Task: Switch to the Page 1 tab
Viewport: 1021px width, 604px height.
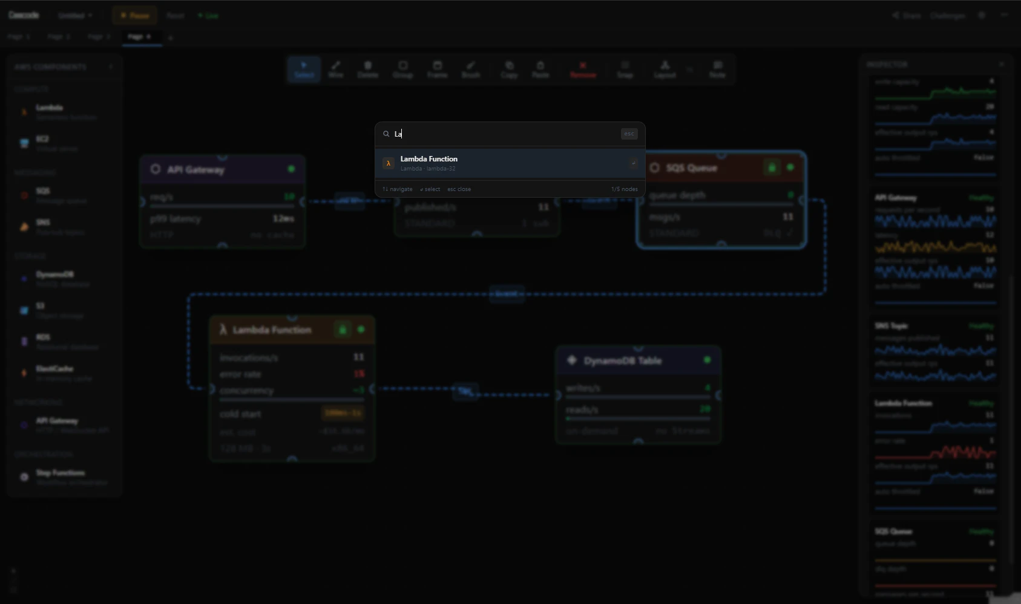Action: pyautogui.click(x=19, y=37)
